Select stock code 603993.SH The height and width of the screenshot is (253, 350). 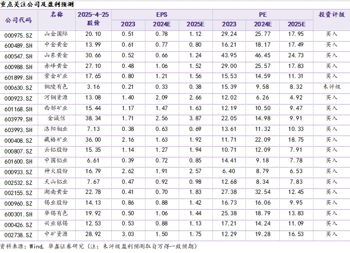point(19,130)
